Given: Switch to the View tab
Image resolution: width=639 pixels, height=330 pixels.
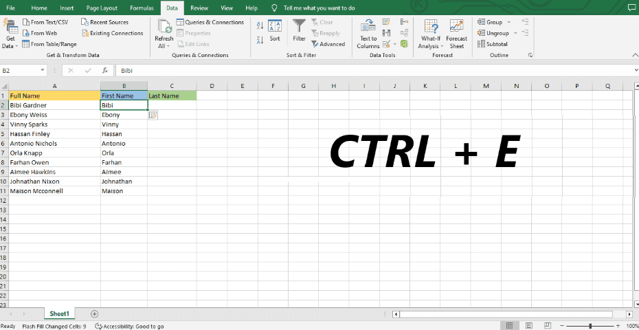Looking at the screenshot, I should [227, 8].
